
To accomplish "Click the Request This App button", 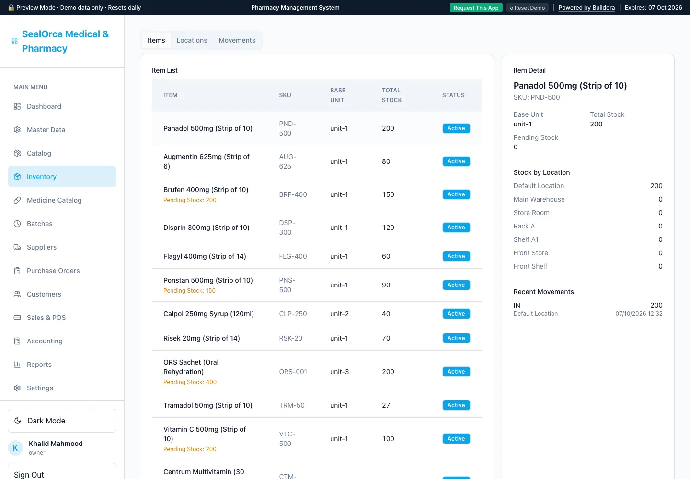I will pyautogui.click(x=476, y=8).
